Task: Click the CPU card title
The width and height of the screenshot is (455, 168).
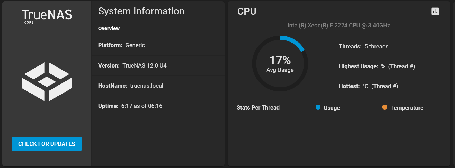Action: click(247, 11)
